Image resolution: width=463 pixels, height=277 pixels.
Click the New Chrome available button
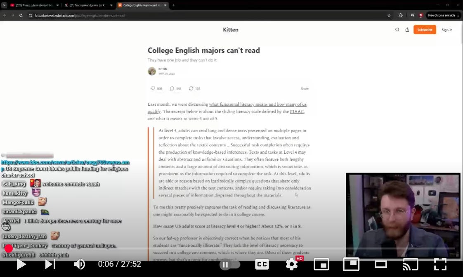click(x=442, y=15)
